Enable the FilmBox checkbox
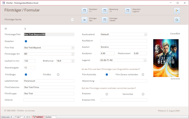The image size is (189, 119). pos(58,74)
